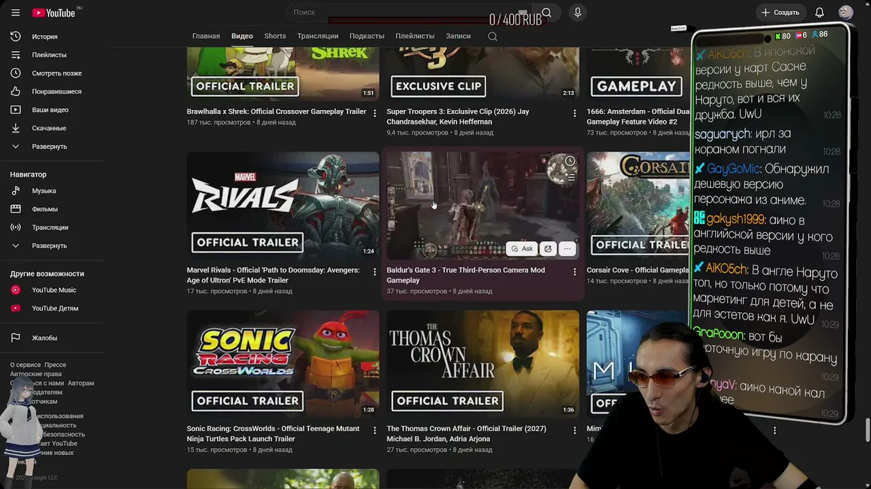Open the three-dot menu beside Baldur's Gate 3 title

[574, 272]
